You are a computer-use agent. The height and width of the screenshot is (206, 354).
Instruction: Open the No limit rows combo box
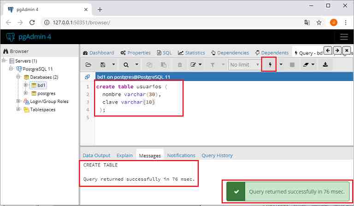(244, 65)
